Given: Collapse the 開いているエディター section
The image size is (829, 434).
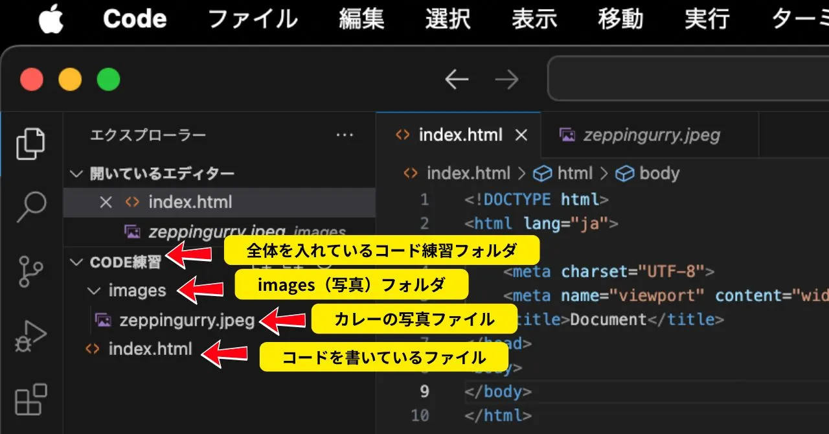Looking at the screenshot, I should click(x=77, y=174).
